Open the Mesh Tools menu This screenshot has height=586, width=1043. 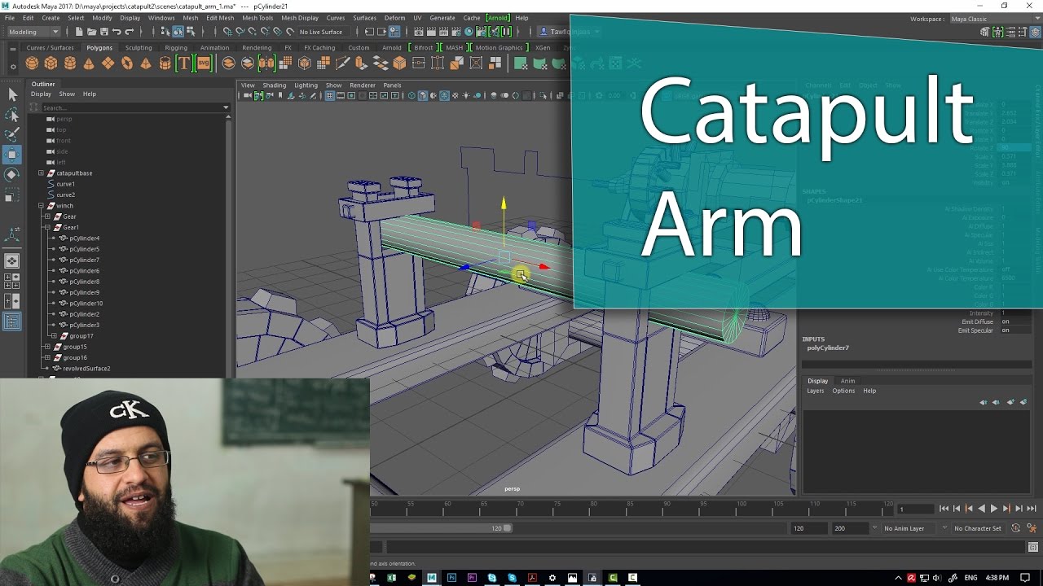[x=257, y=18]
